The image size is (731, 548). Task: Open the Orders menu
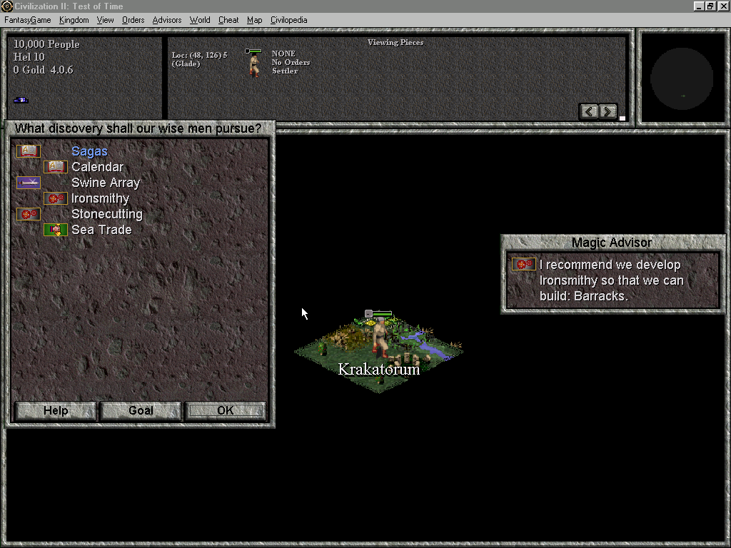click(133, 20)
